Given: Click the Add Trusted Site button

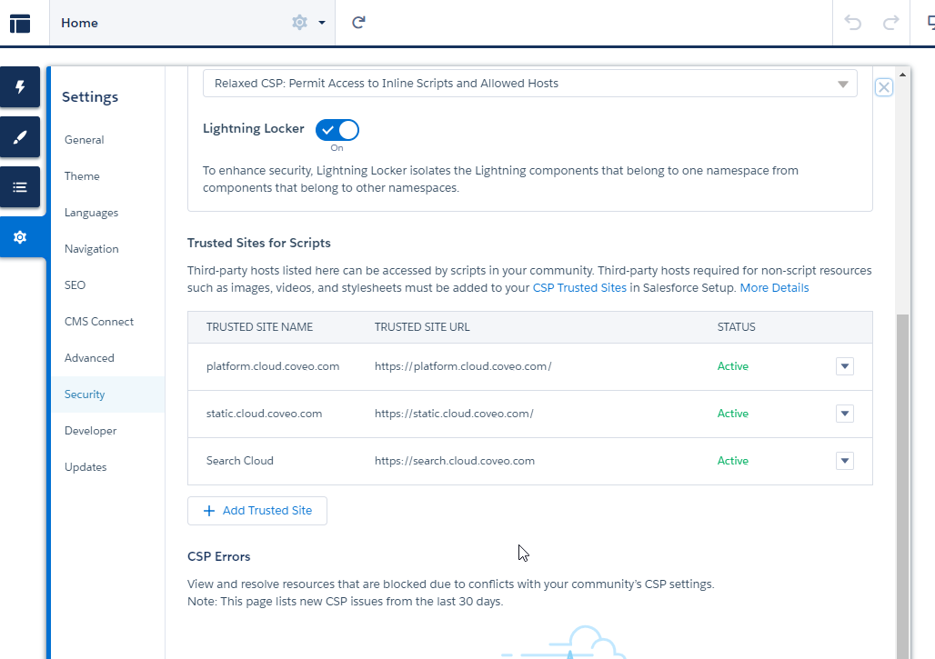Looking at the screenshot, I should [257, 511].
